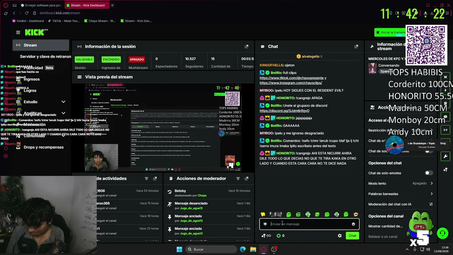Open Opera from the Windows taskbar
Screen dimensions: 453x255
pyautogui.click(x=264, y=249)
